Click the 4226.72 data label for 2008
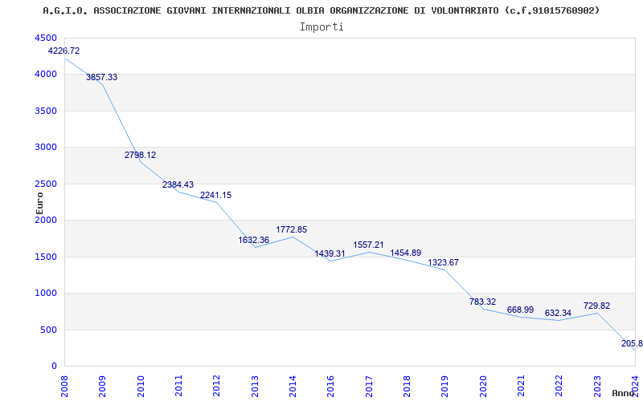 coord(64,51)
